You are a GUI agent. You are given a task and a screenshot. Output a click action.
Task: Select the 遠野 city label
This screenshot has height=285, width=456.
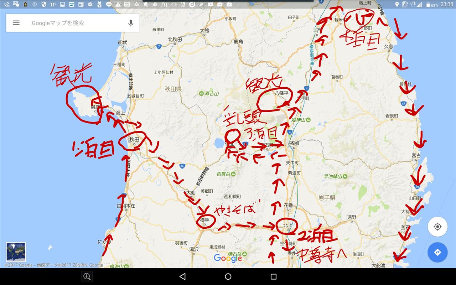352,217
